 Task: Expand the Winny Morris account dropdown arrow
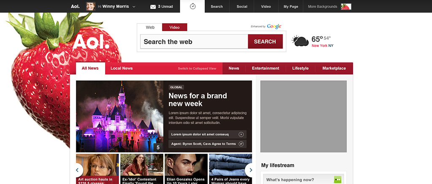click(134, 7)
